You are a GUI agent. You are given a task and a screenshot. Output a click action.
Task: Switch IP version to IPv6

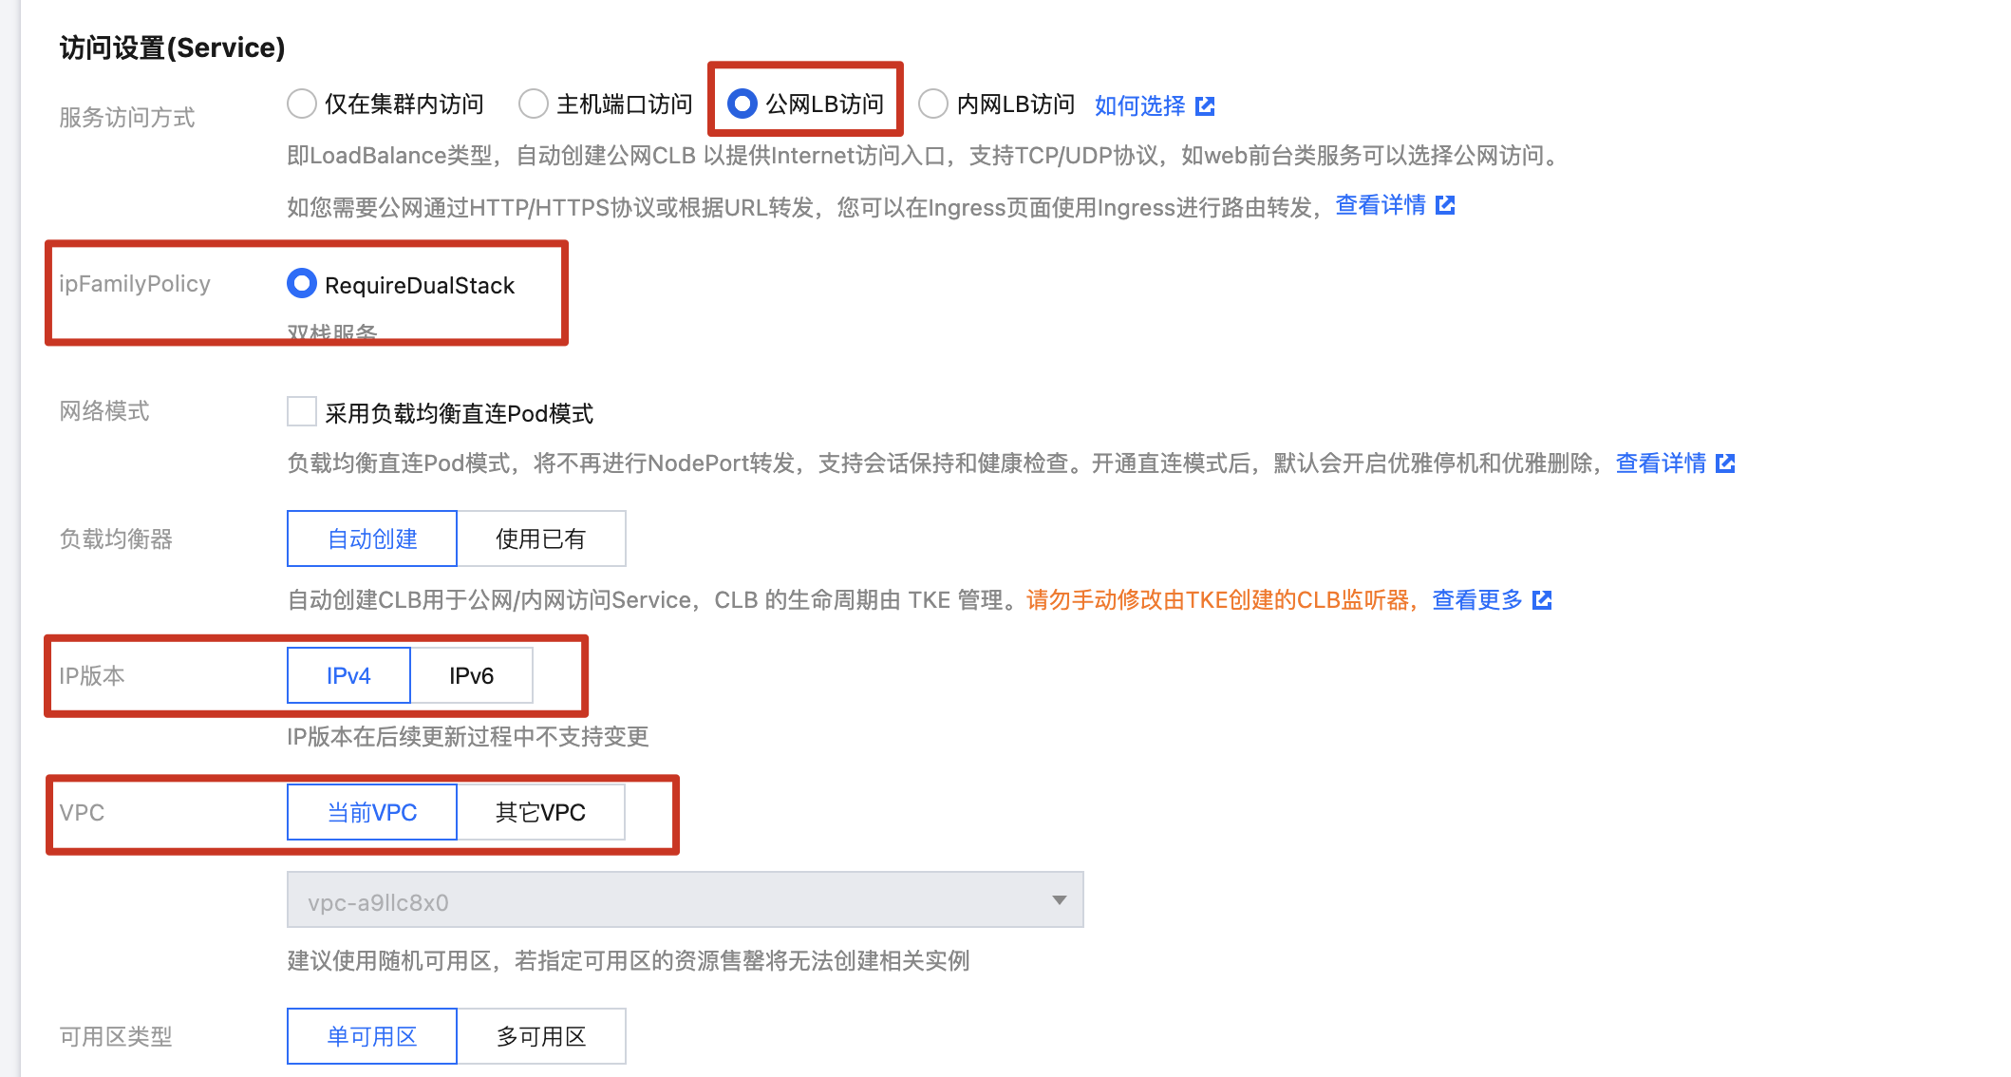[x=471, y=675]
